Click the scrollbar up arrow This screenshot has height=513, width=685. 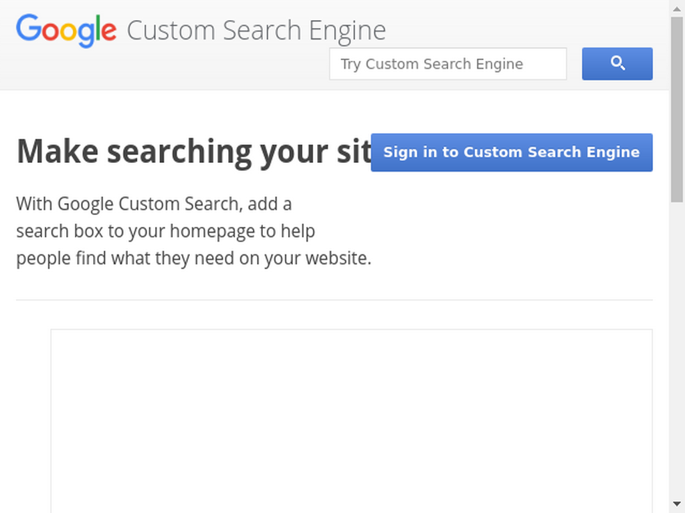[677, 9]
